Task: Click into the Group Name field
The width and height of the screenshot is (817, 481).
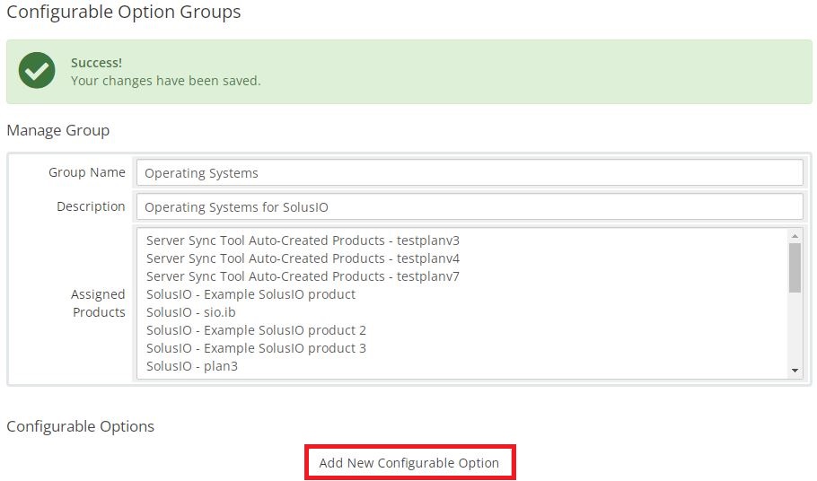Action: coord(468,173)
